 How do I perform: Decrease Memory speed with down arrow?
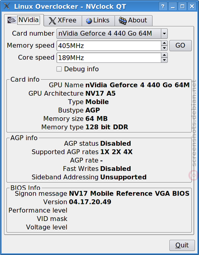[164, 48]
